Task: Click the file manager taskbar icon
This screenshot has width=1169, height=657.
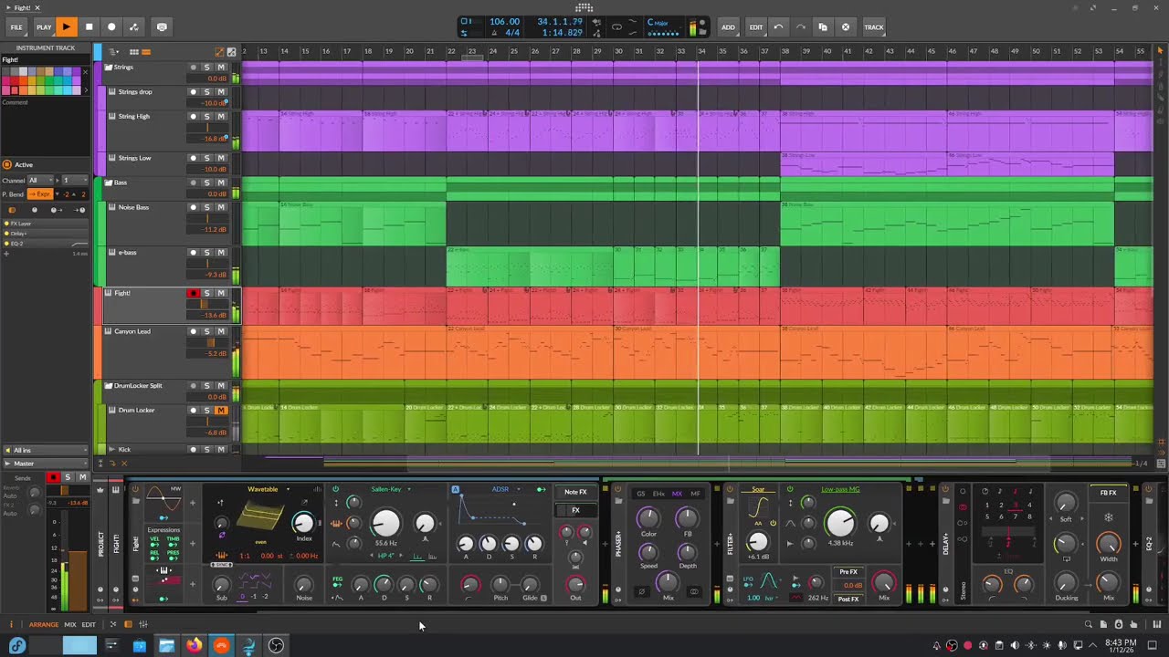Action: pos(166,646)
